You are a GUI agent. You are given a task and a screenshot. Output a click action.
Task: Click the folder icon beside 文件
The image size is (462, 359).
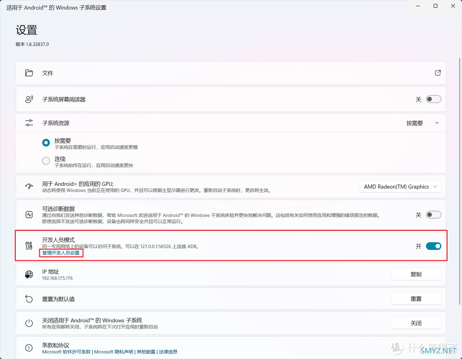29,73
